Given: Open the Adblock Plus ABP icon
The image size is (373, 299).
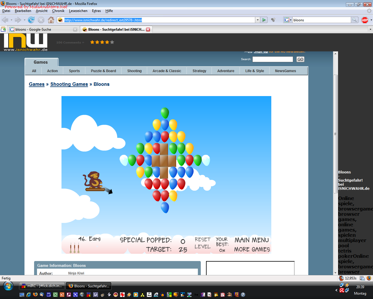Looking at the screenshot, I should [x=365, y=20].
